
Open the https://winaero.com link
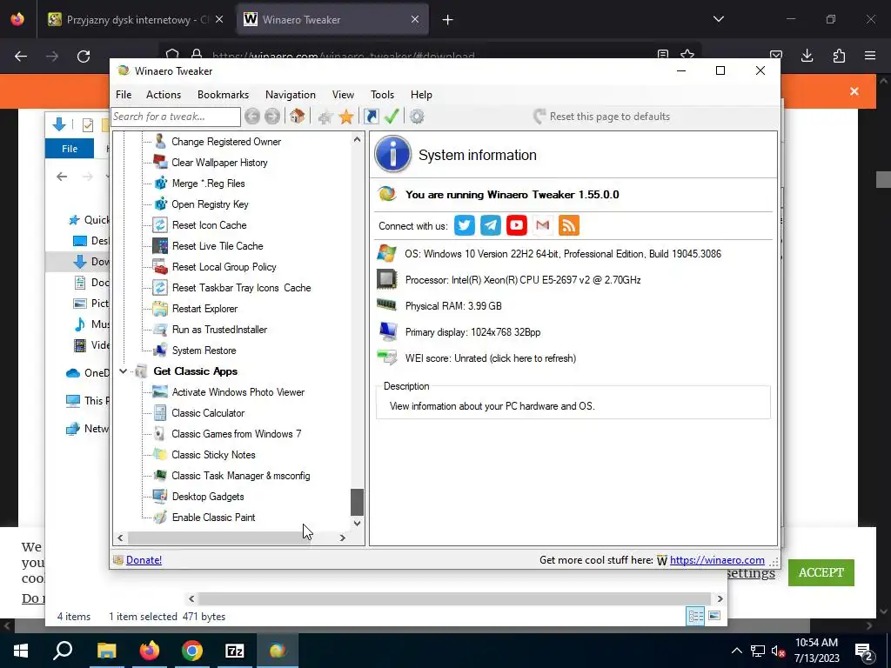point(717,560)
